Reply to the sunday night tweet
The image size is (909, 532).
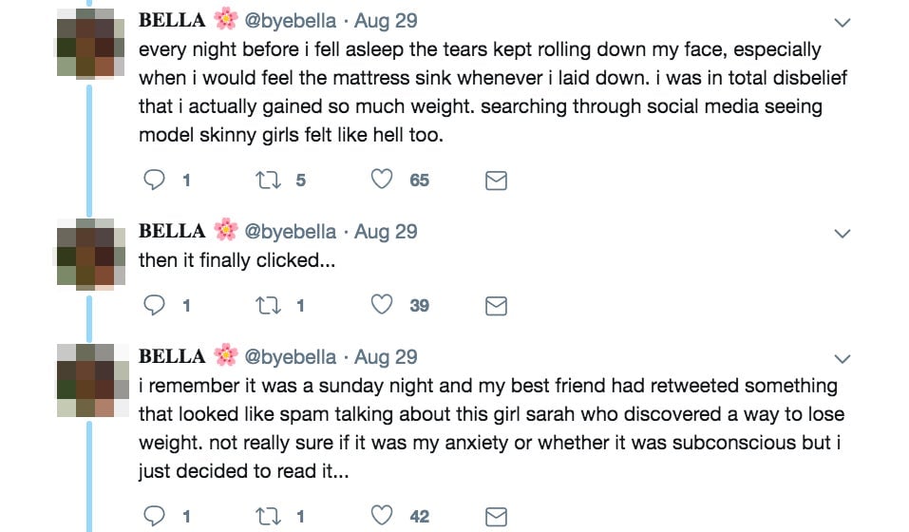(x=153, y=516)
